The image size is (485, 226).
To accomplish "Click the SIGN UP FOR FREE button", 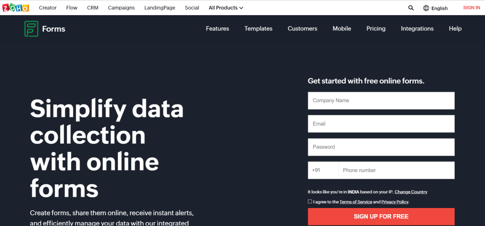I will [381, 217].
